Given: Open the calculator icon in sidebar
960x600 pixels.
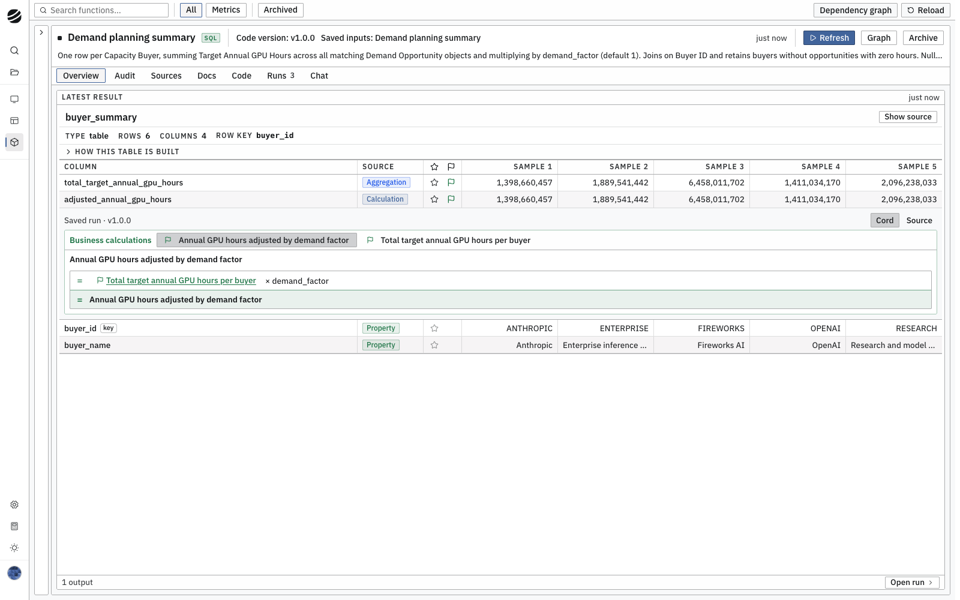Looking at the screenshot, I should coord(14,526).
